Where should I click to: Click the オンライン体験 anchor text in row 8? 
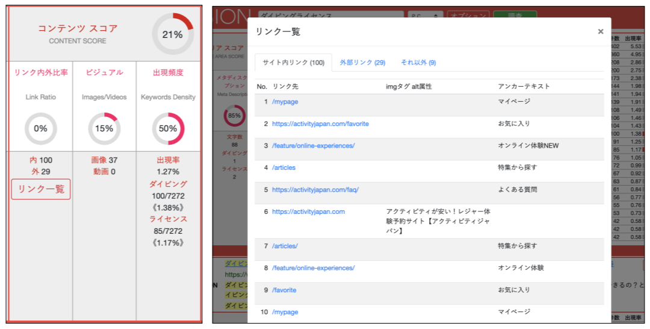coord(521,268)
